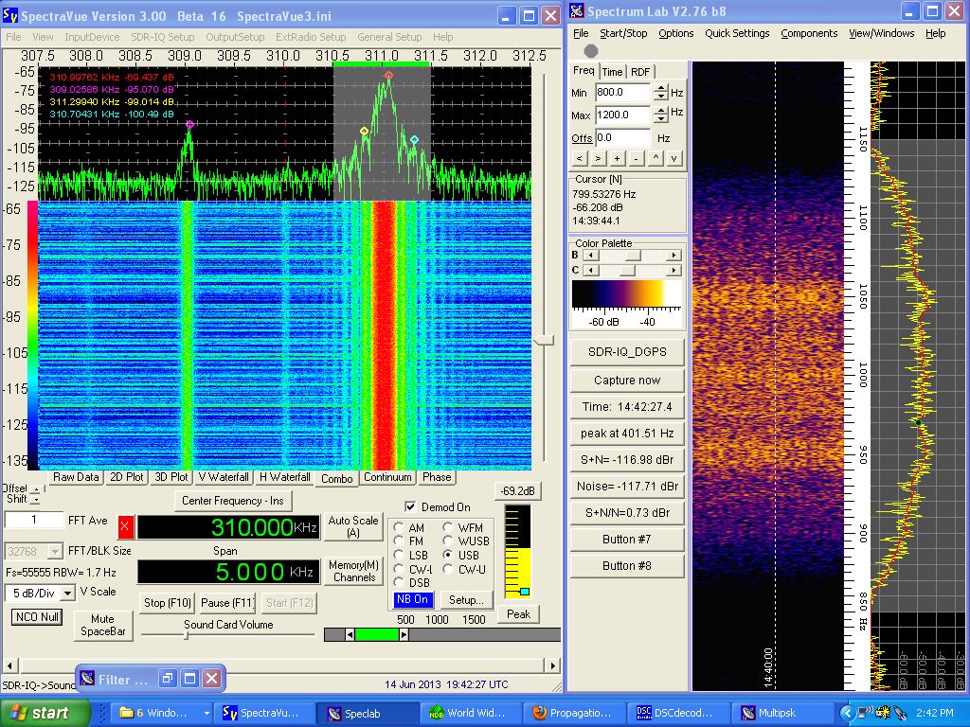970x727 pixels.
Task: Select the AM demodulation mode
Action: coord(400,527)
